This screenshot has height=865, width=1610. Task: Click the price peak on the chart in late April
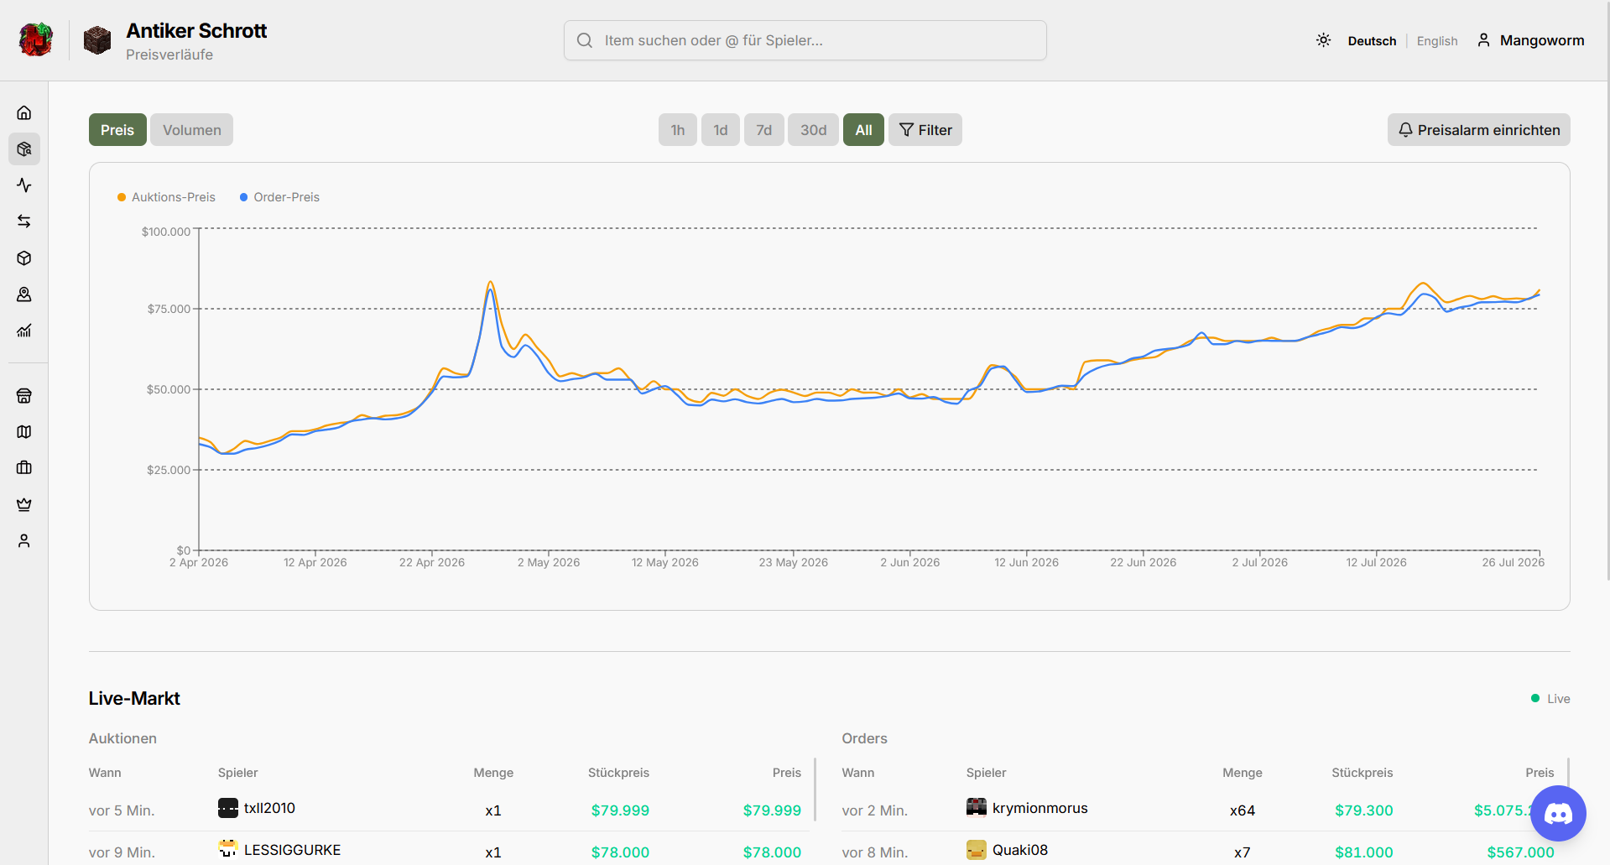point(490,284)
